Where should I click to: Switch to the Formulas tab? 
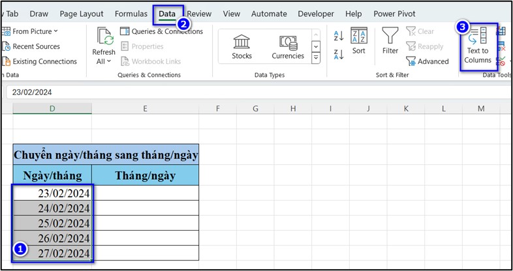pos(131,14)
